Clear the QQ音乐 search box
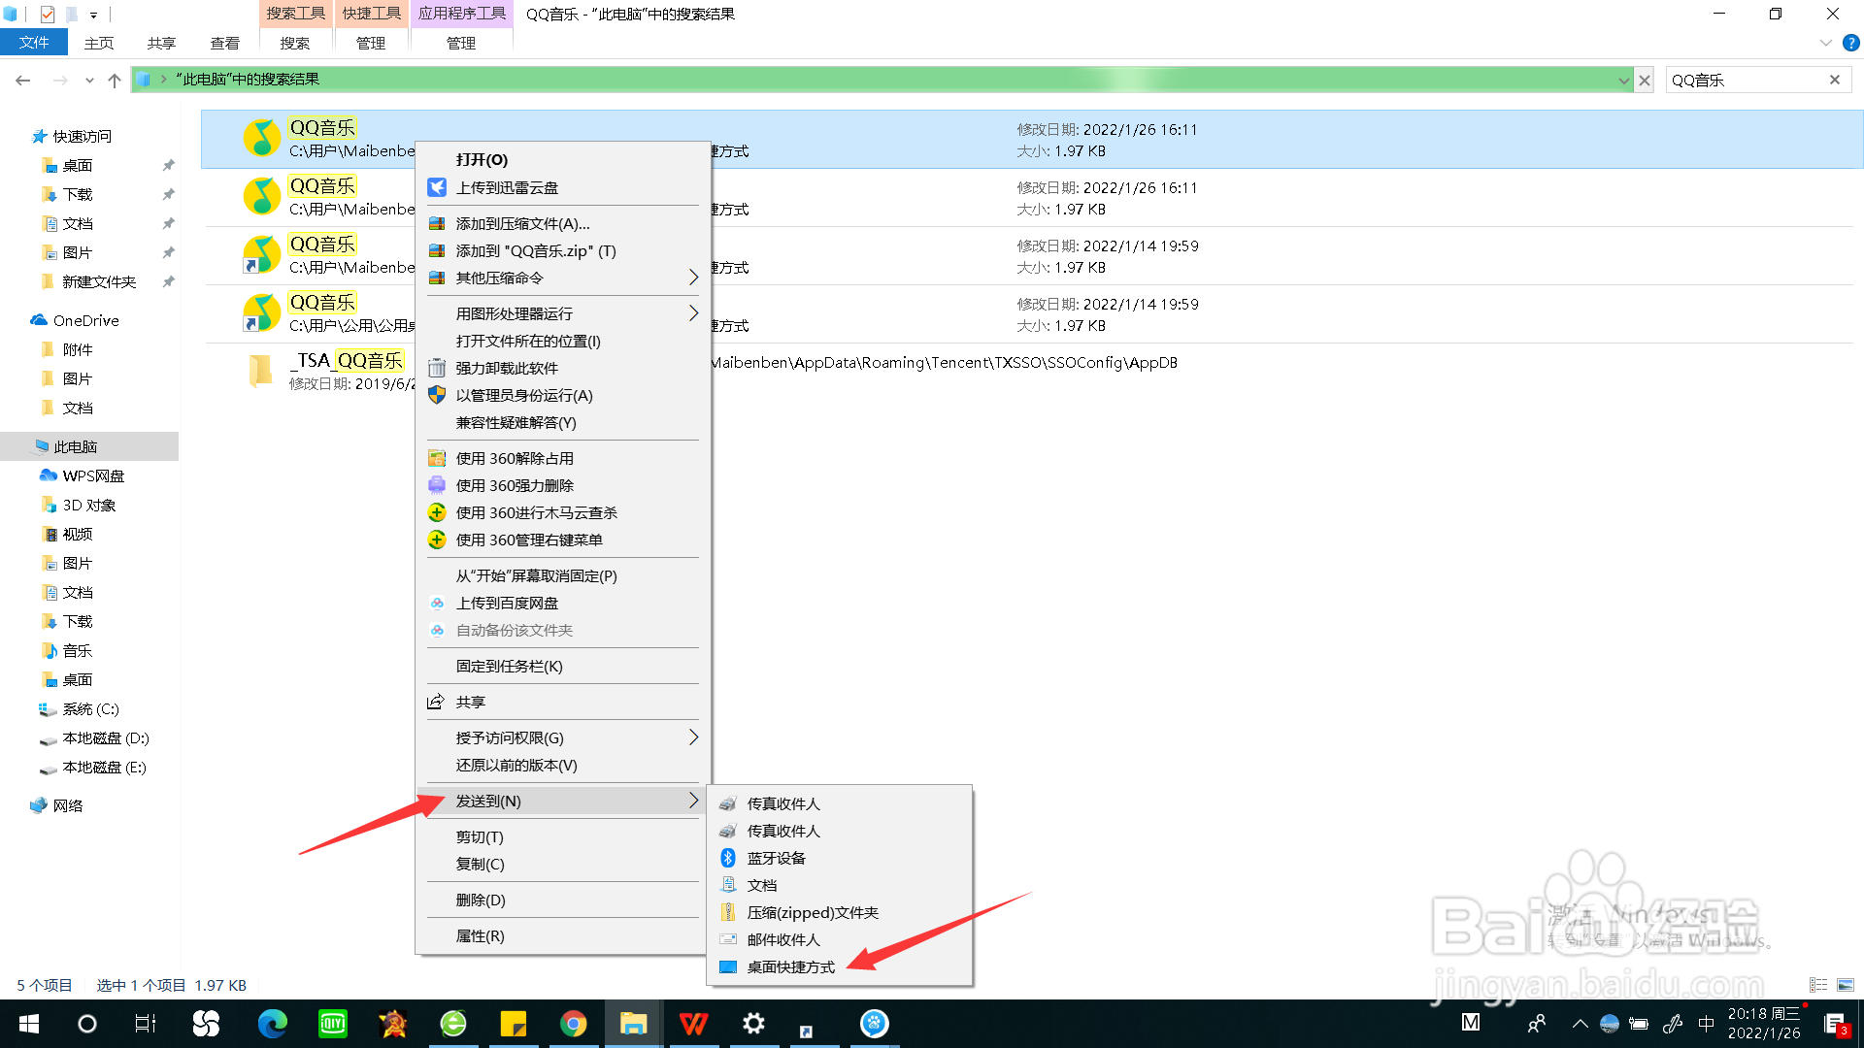Image resolution: width=1864 pixels, height=1048 pixels. pyautogui.click(x=1834, y=80)
